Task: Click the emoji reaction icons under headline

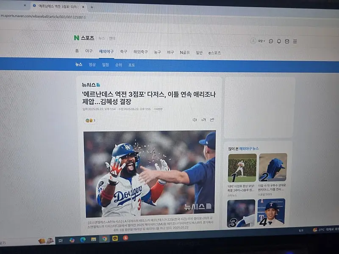Action: tap(88, 120)
